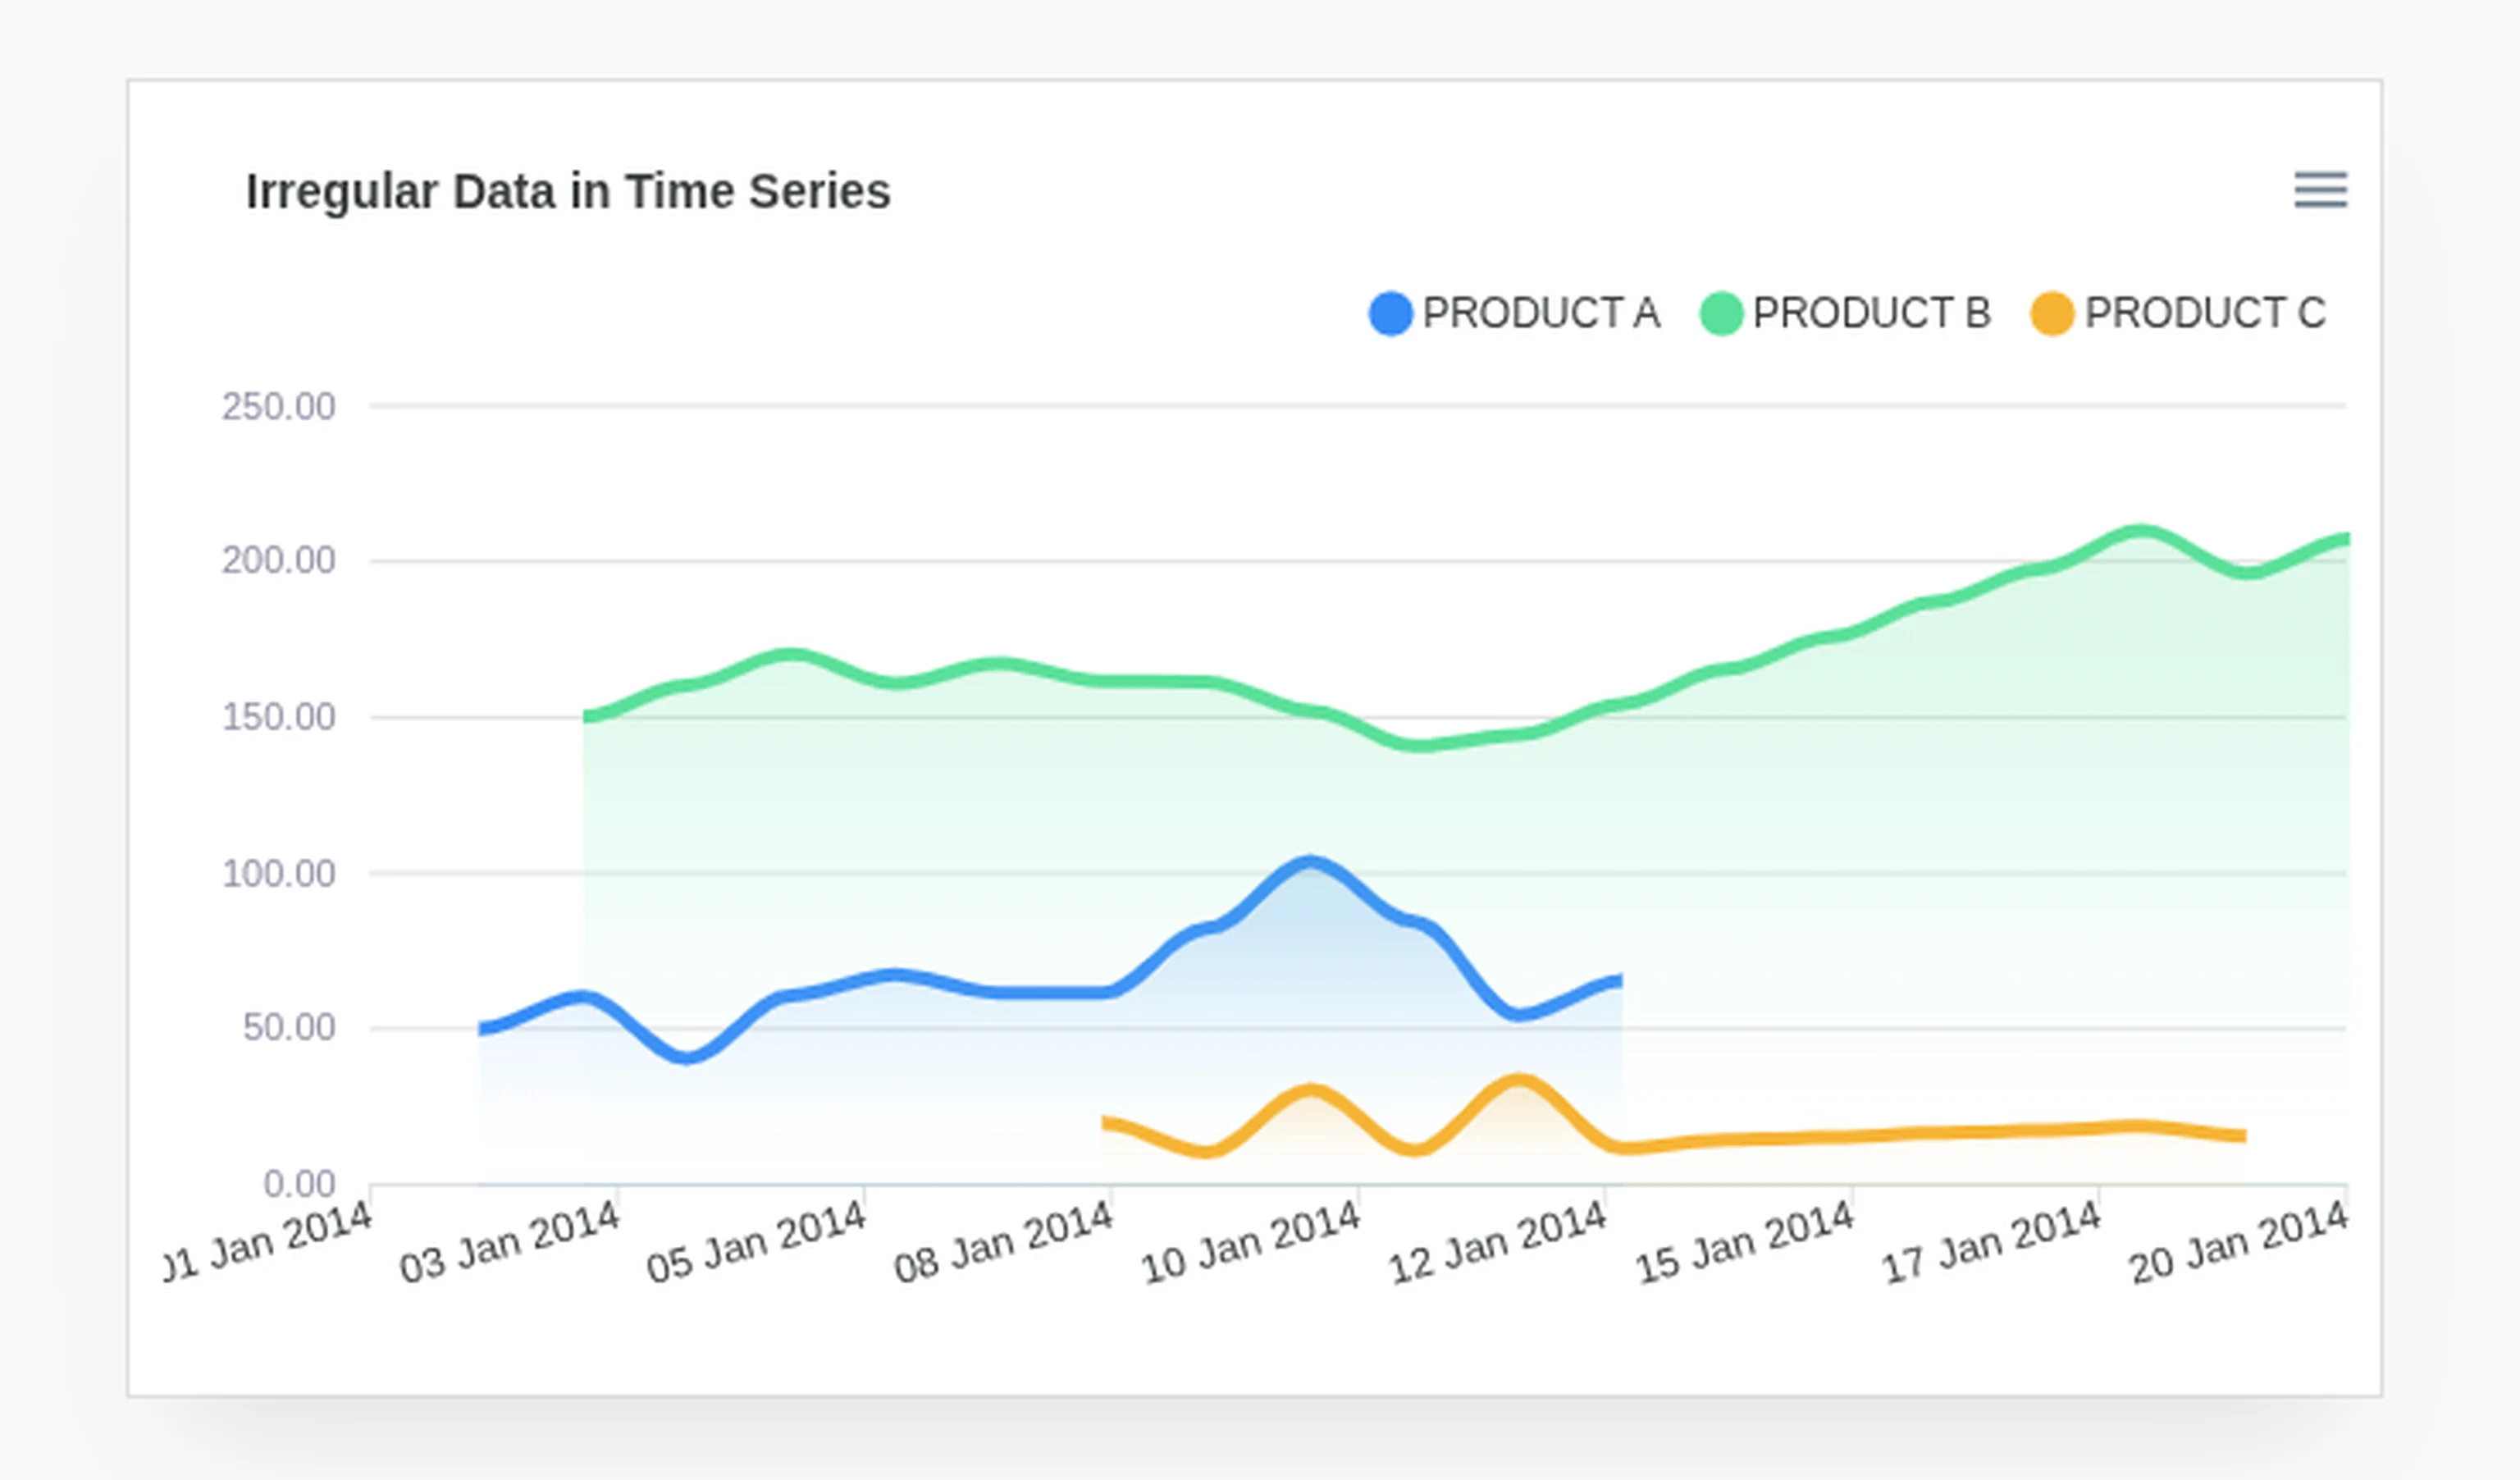Click the right end of the orange line
The image size is (2520, 1480).
coord(2242,1135)
